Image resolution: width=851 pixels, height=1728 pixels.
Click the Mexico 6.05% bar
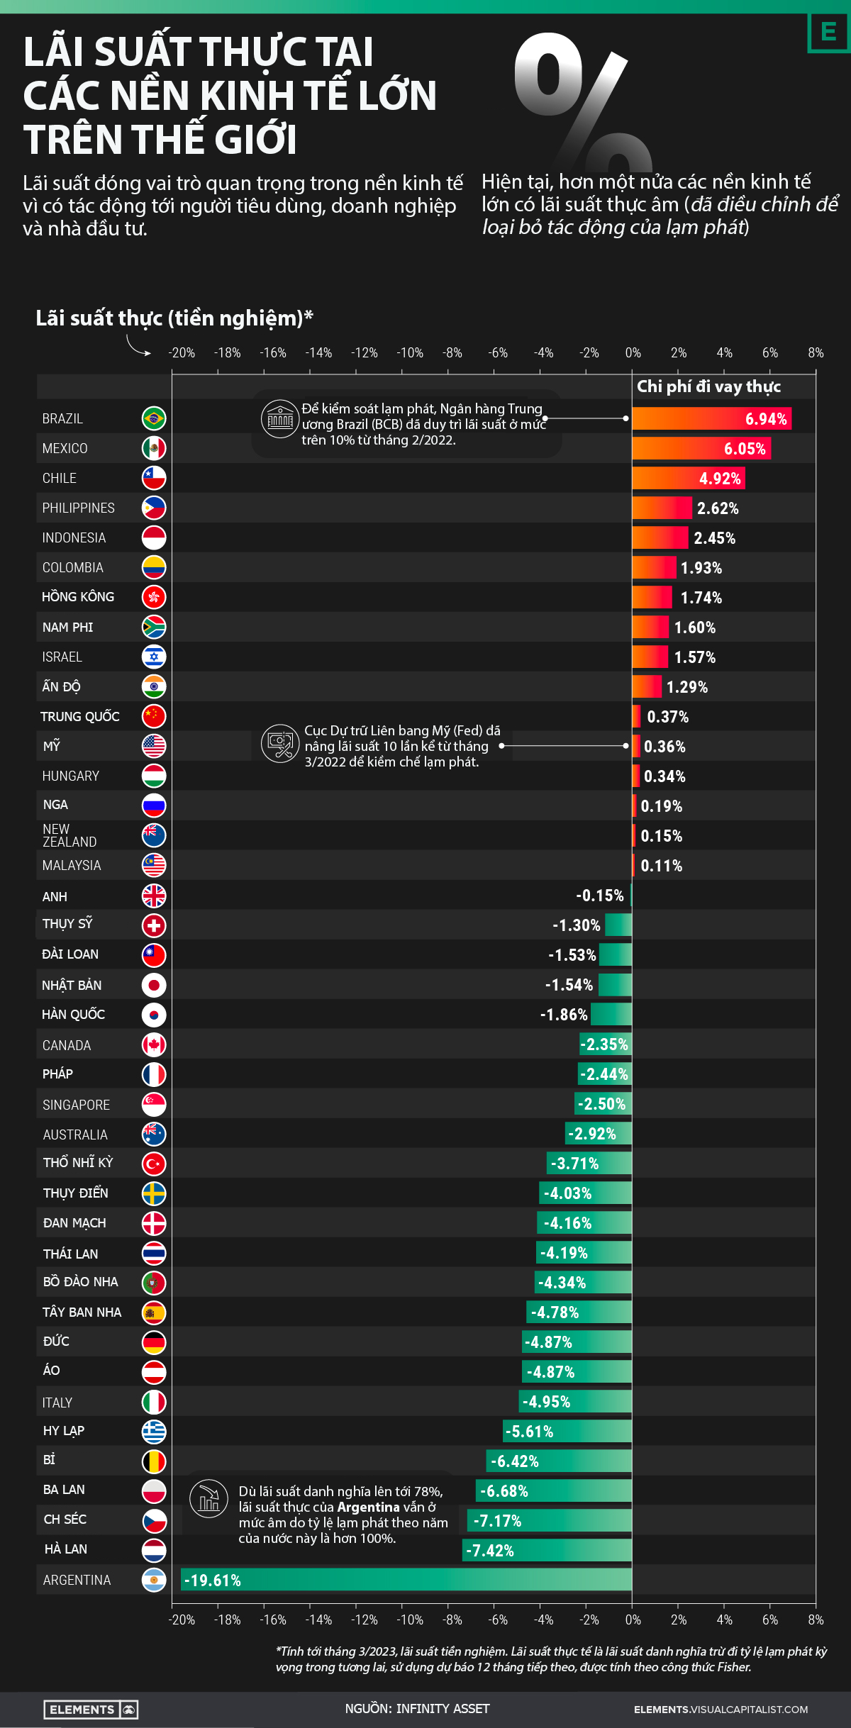701,448
